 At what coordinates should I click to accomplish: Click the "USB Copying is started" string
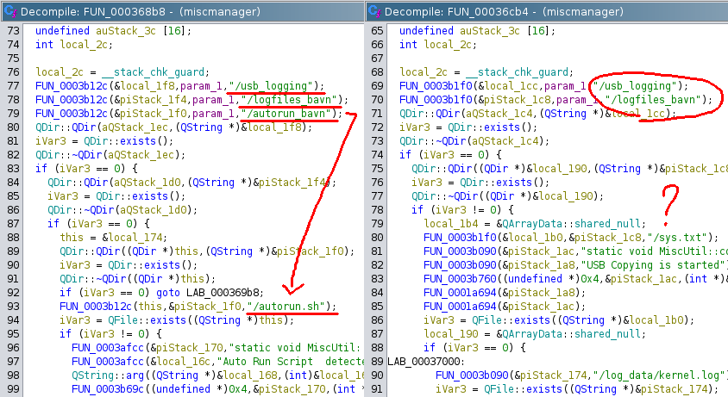coord(655,265)
